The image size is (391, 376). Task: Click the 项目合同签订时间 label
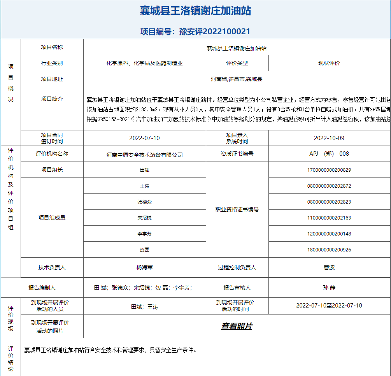(x=52, y=138)
